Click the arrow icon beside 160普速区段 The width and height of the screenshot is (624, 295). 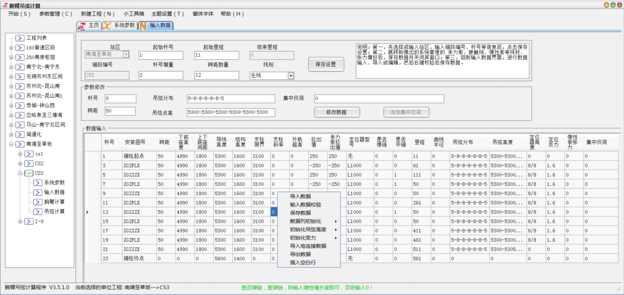click(x=20, y=48)
